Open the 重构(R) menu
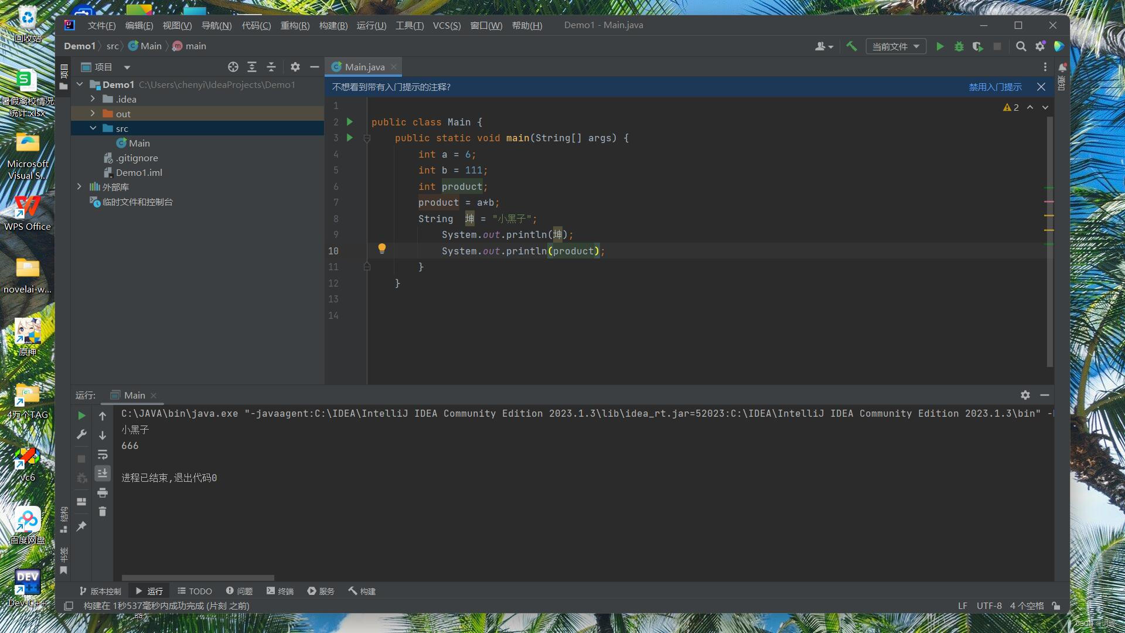 295,25
